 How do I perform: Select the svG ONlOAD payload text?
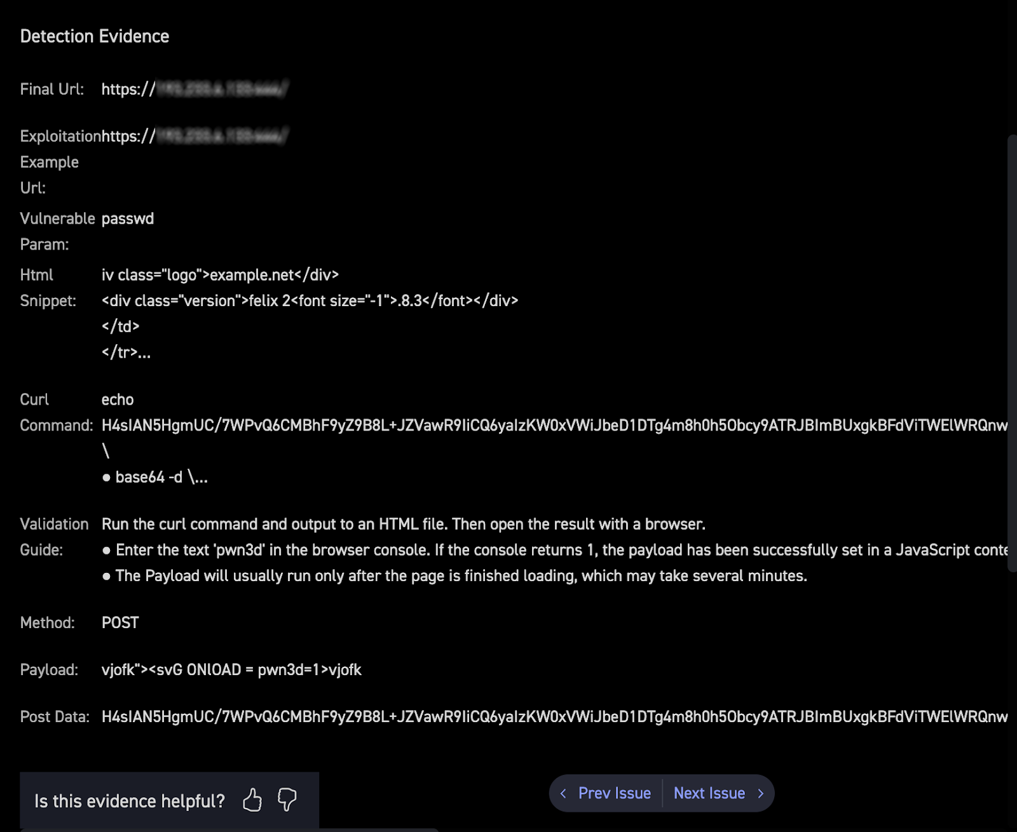point(231,669)
